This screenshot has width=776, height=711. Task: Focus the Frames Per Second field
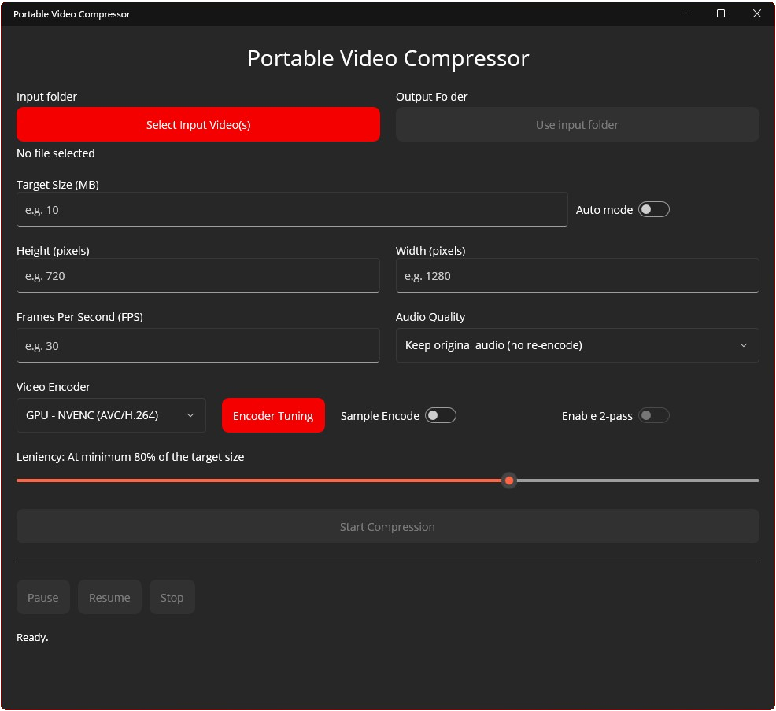[198, 346]
